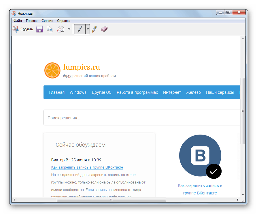The height and width of the screenshot is (214, 257).
Task: Open the Файл menu
Action: [x=17, y=20]
